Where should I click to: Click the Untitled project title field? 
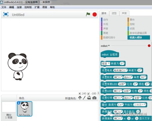tap(18, 15)
